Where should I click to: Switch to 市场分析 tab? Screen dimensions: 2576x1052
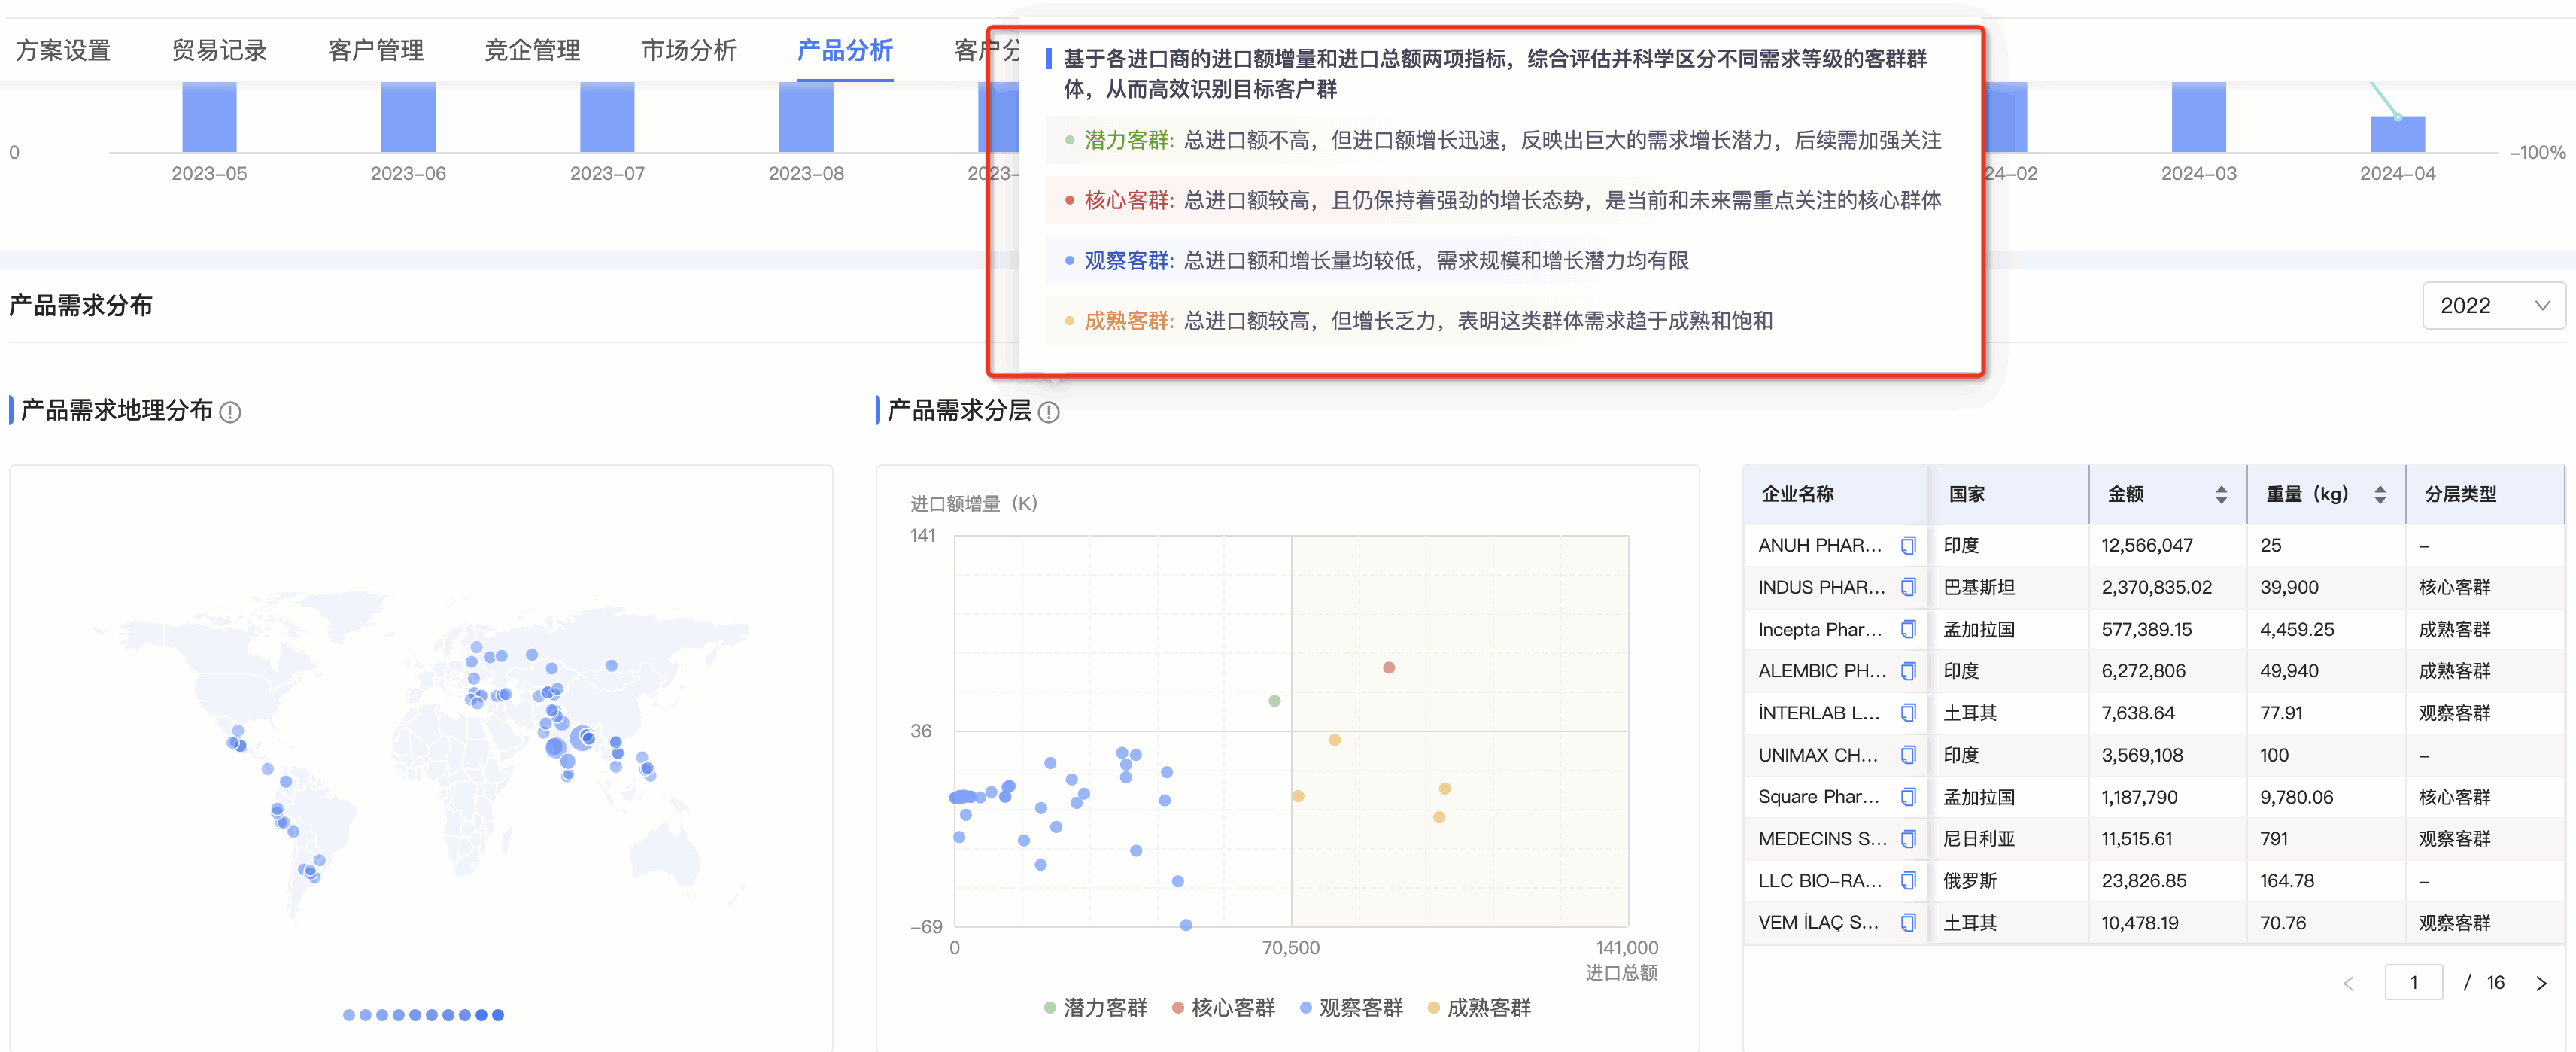[688, 50]
